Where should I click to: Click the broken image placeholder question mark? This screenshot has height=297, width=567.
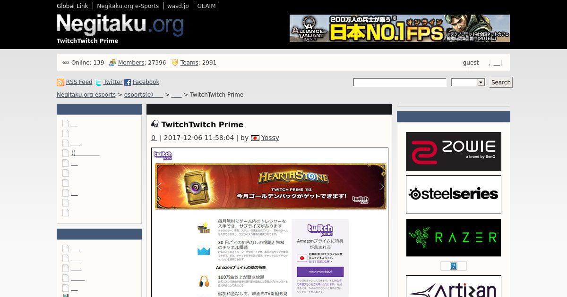point(454,266)
